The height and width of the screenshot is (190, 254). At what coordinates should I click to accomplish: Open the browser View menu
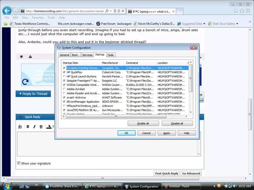tap(25, 18)
